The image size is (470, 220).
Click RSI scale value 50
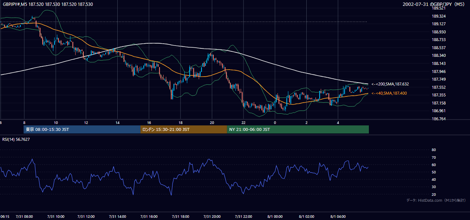click(434, 172)
